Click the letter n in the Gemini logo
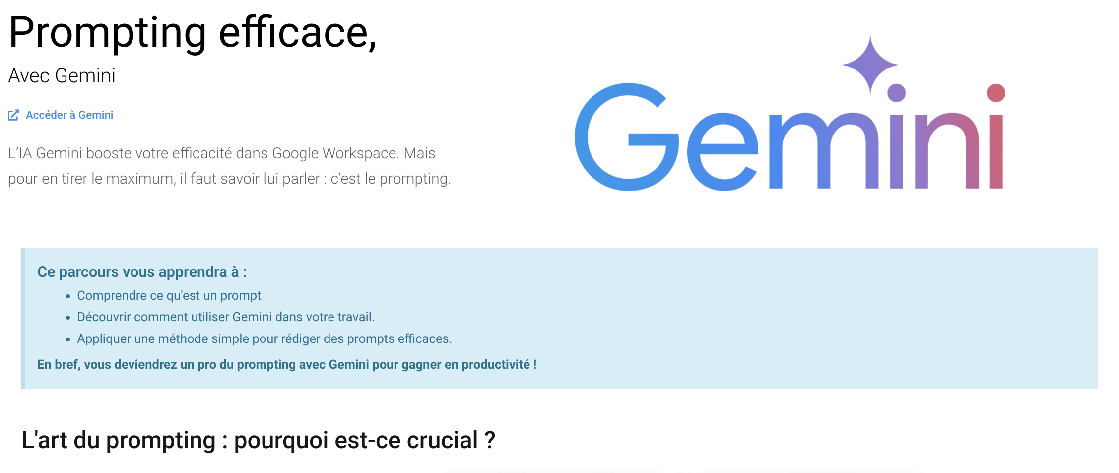This screenshot has width=1119, height=473. [947, 151]
